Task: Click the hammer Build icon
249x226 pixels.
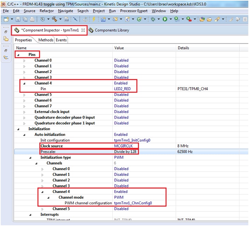Action: coord(54,19)
